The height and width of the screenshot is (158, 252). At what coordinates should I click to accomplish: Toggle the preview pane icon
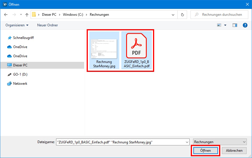[235, 25]
